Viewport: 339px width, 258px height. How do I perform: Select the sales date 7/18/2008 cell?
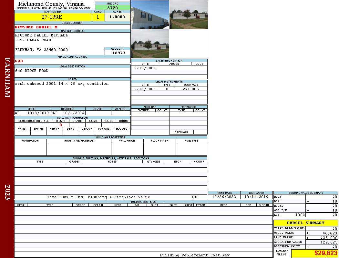[145, 68]
